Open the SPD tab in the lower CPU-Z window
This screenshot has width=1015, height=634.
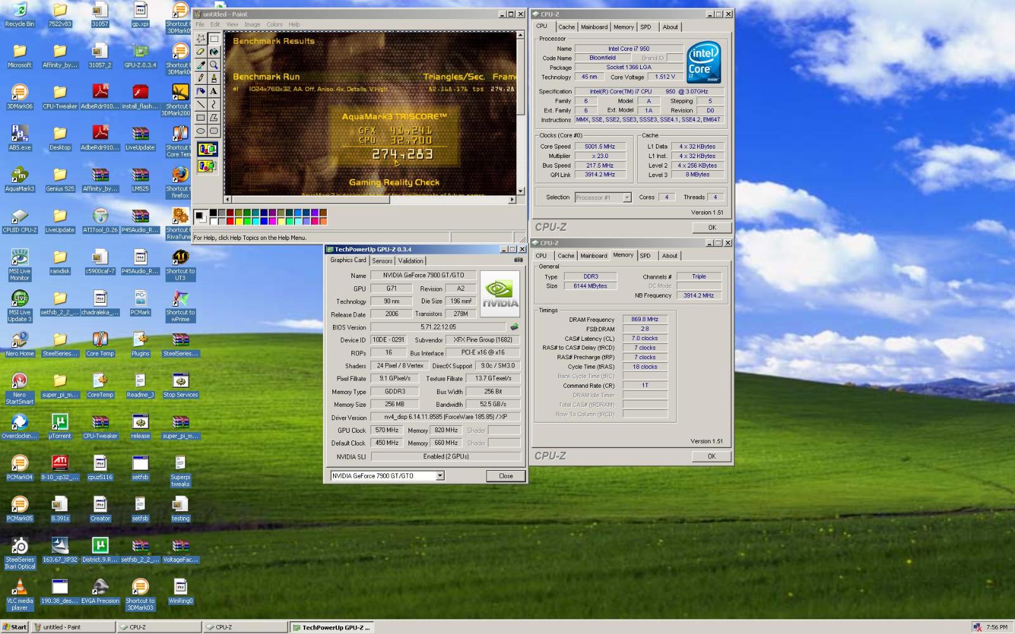[x=645, y=256]
